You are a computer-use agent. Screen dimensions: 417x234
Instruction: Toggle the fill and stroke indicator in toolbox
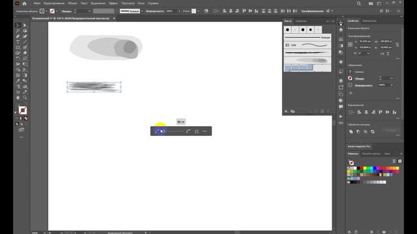pyautogui.click(x=23, y=110)
